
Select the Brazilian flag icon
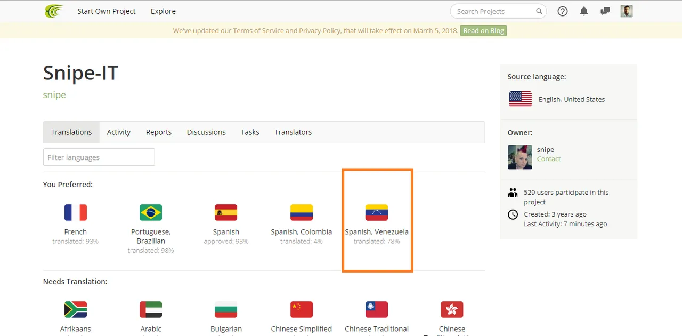tap(151, 212)
